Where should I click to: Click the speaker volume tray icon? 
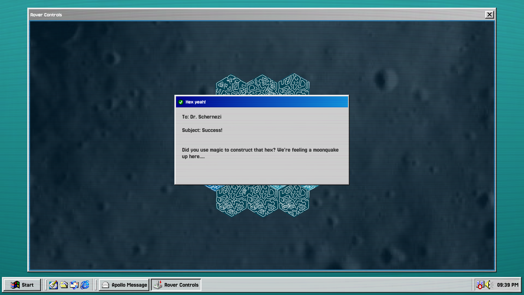pos(489,285)
